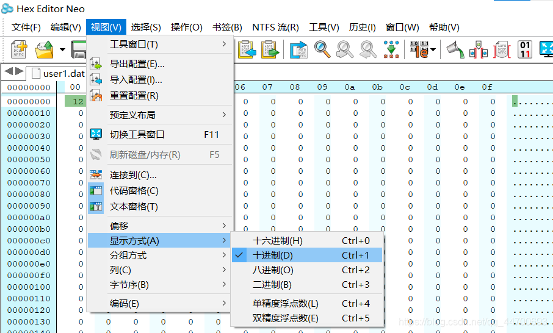Image resolution: width=553 pixels, height=333 pixels.
Task: Expand the 偏移 offset submenu
Action: click(x=160, y=226)
